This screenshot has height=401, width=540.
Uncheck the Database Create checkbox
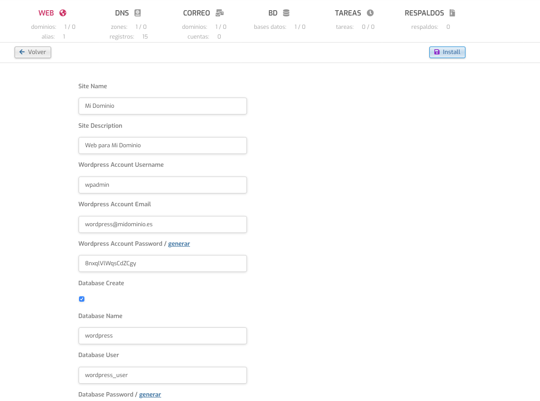point(82,299)
